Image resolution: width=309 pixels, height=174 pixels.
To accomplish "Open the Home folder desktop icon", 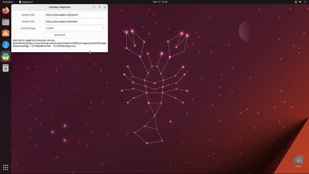I will [298, 161].
